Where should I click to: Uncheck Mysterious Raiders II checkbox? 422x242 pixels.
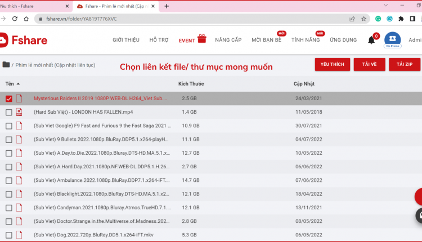click(9, 98)
